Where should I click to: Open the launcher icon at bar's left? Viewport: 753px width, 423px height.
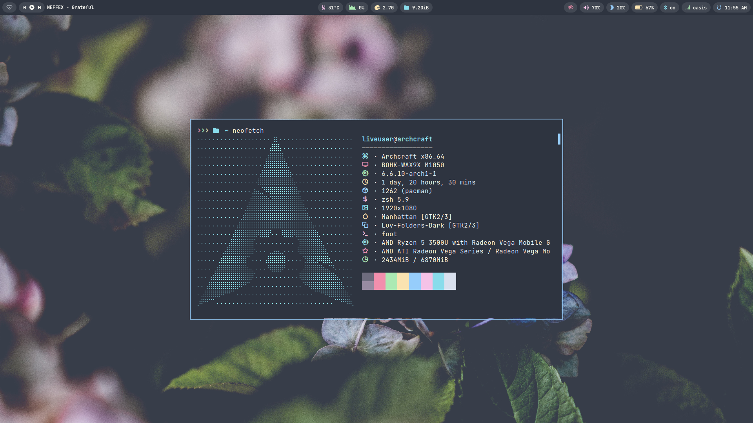point(9,7)
